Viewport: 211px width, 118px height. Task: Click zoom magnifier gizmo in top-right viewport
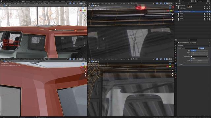(x=172, y=15)
